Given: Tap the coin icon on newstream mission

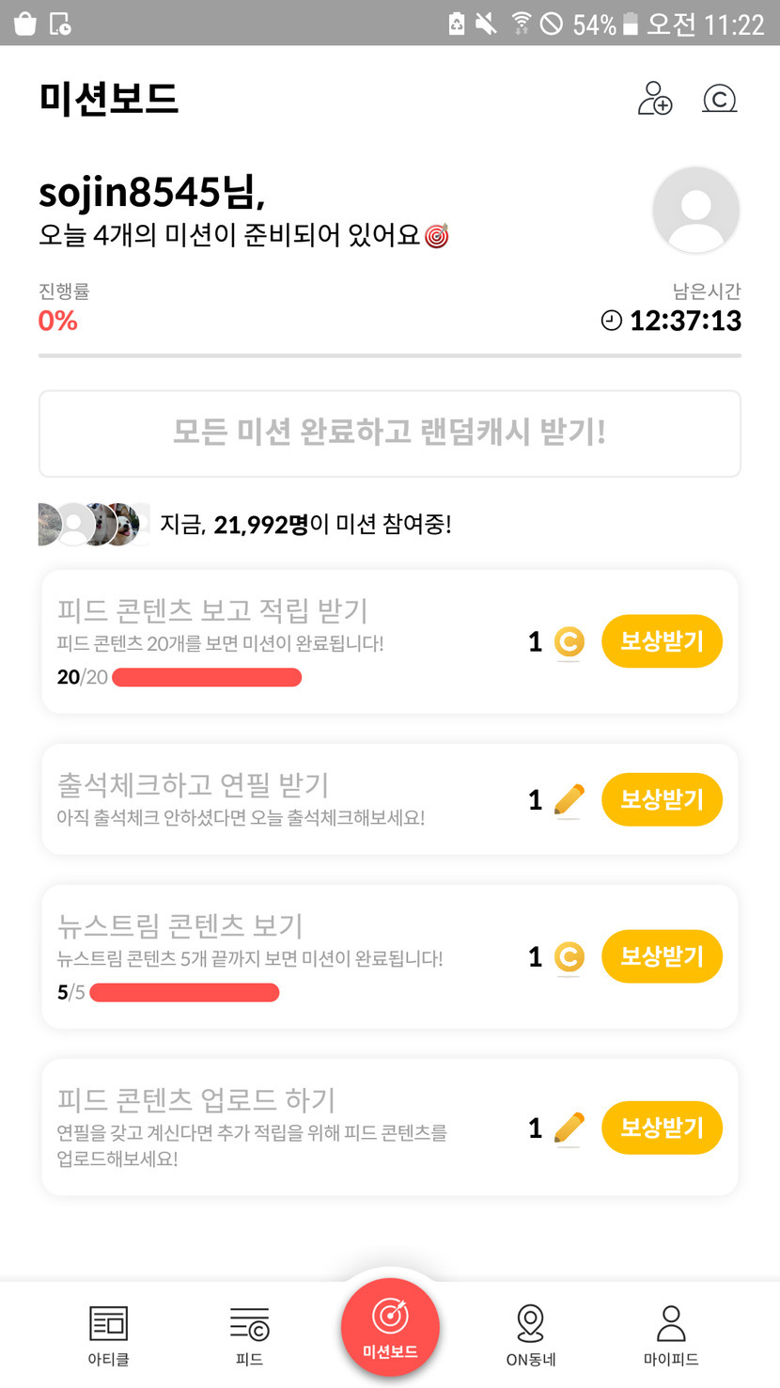Looking at the screenshot, I should (x=568, y=957).
